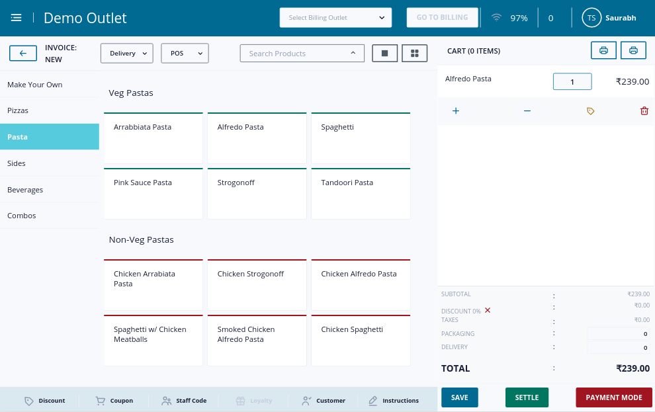The image size is (655, 412).
Task: Select the Combos category
Action: coord(50,216)
